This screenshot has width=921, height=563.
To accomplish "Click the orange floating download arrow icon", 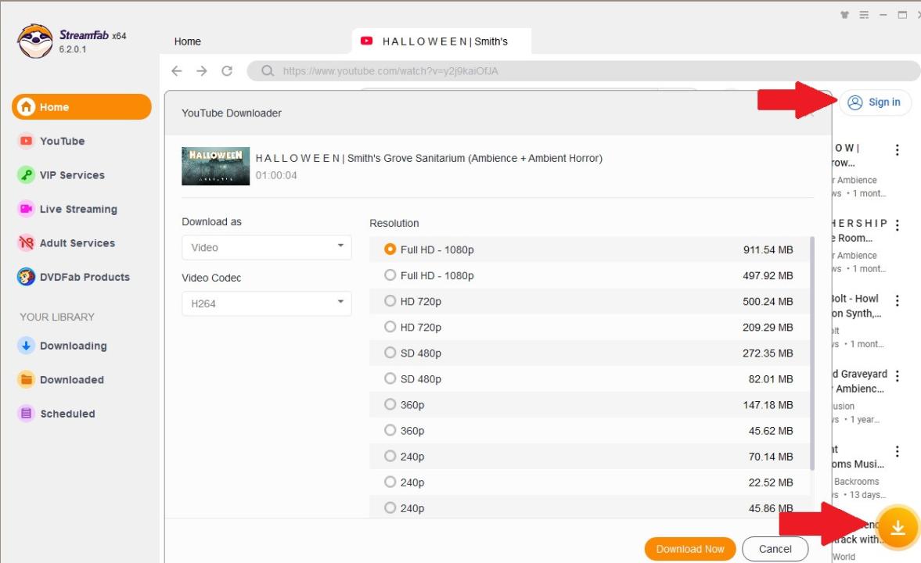I will (x=898, y=528).
